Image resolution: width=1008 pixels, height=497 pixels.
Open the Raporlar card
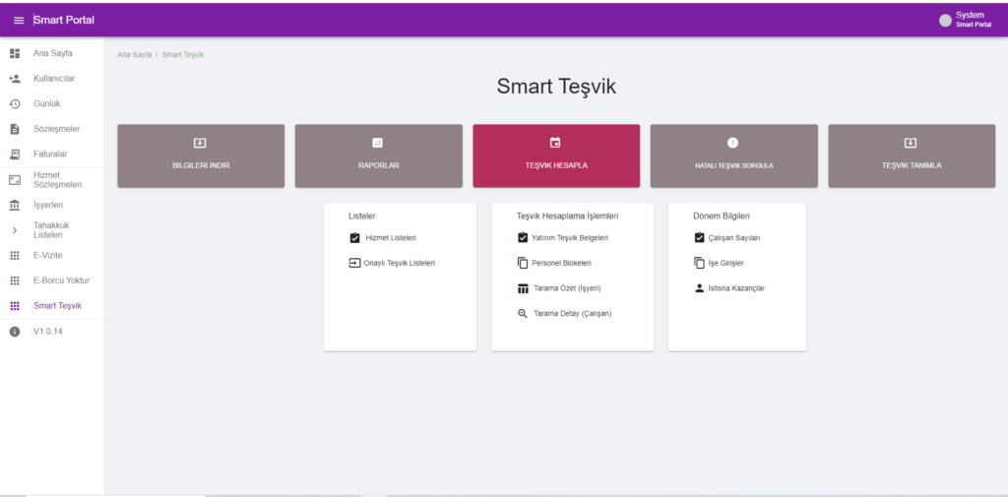click(378, 155)
